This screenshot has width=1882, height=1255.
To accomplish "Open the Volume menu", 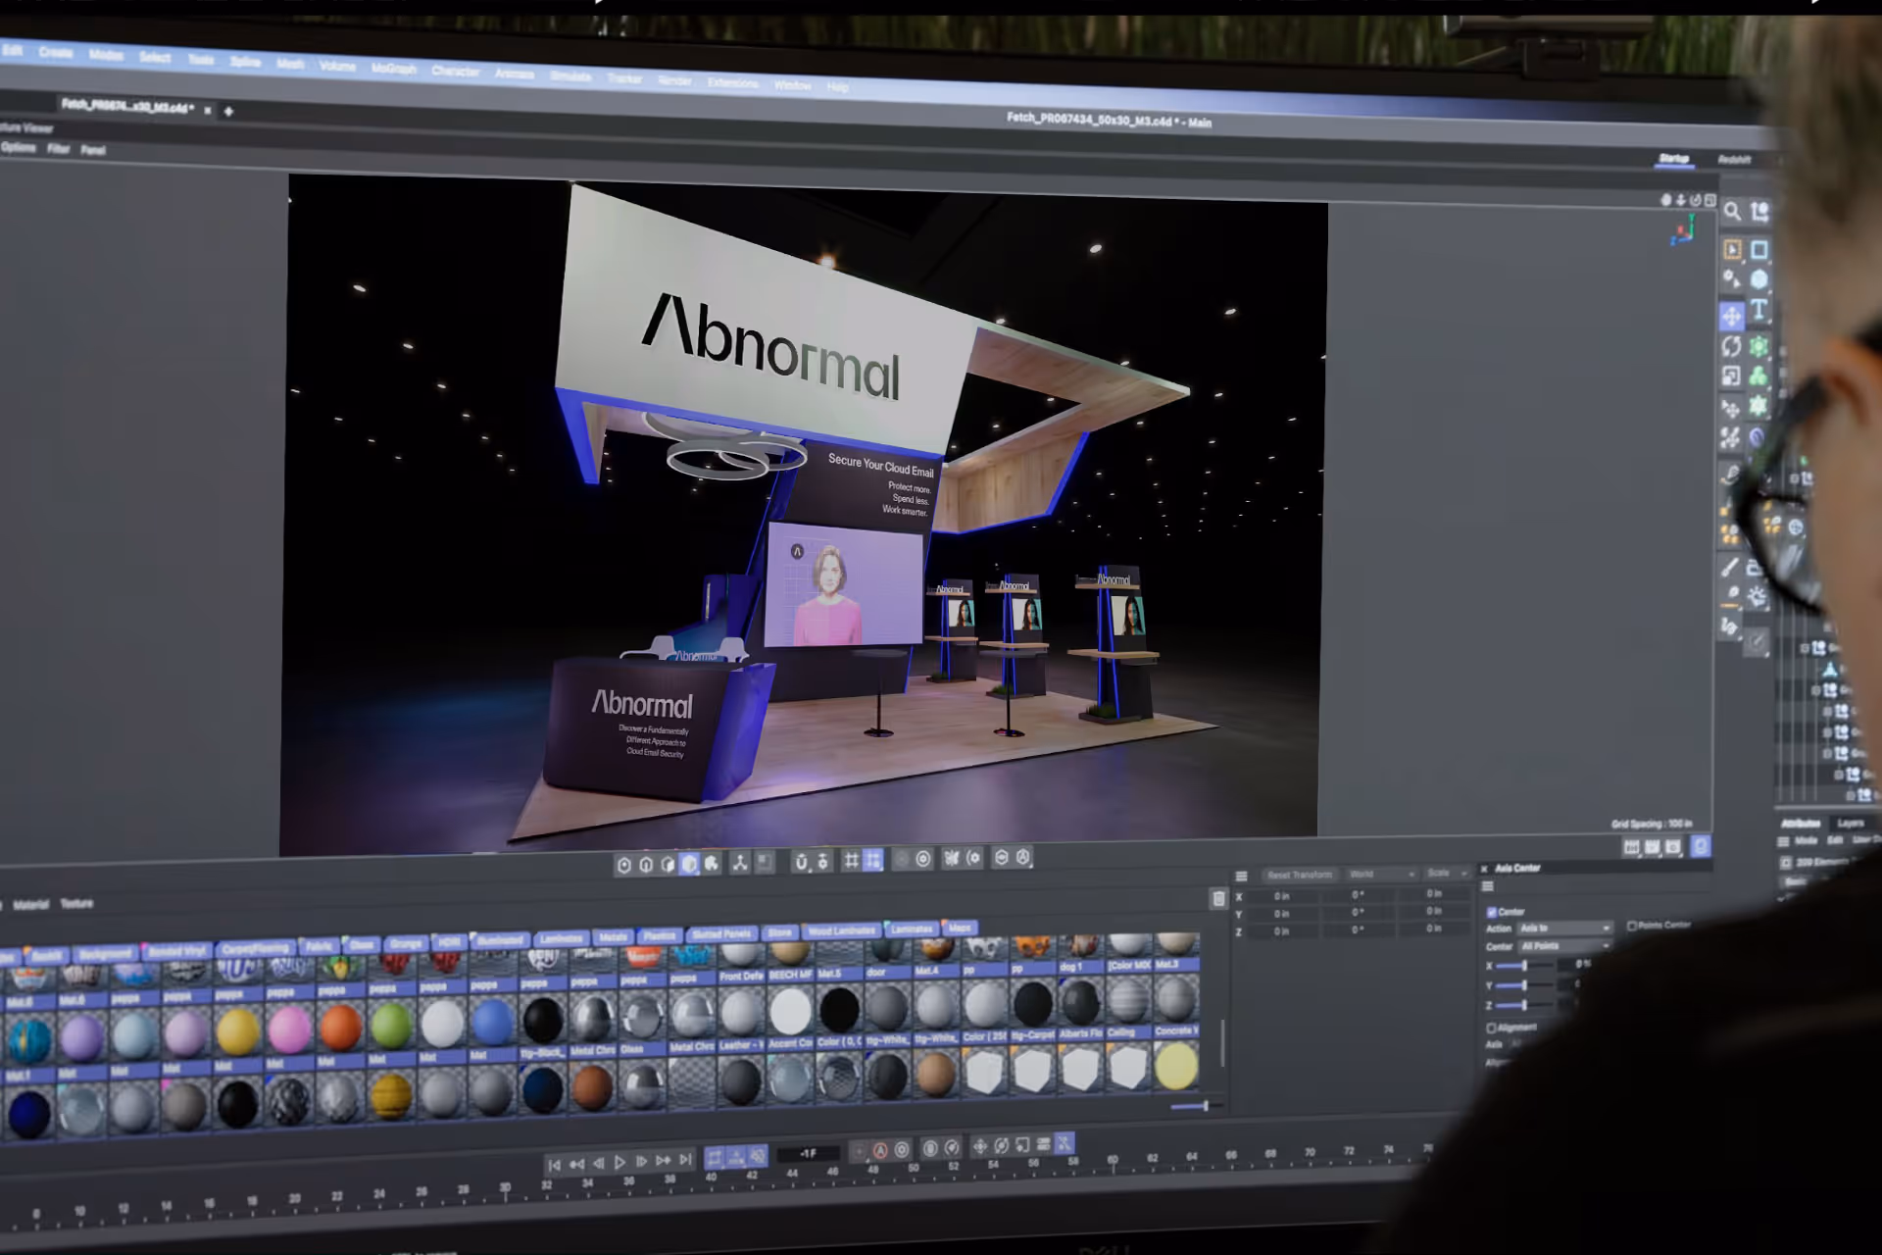I will [336, 66].
